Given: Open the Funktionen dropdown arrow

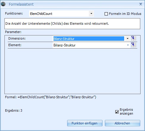Looking at the screenshot, I should tap(91, 14).
